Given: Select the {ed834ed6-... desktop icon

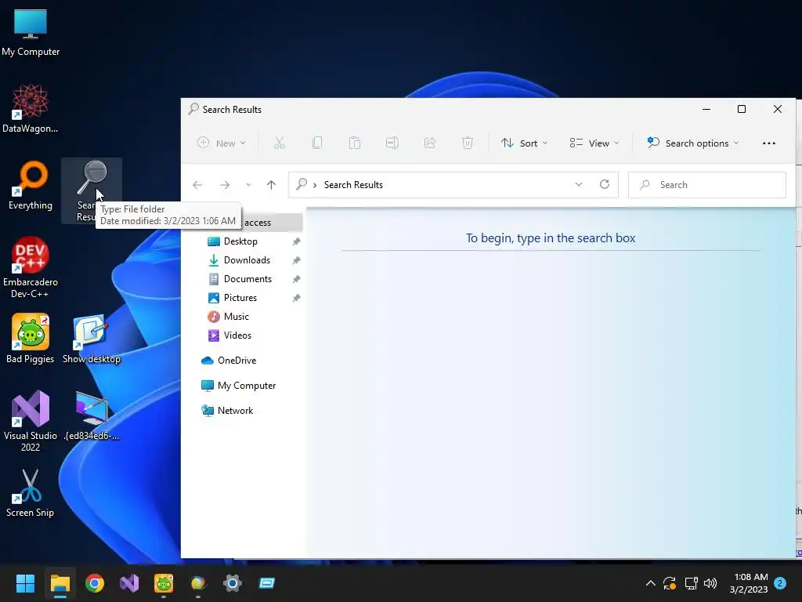Looking at the screenshot, I should 91,415.
